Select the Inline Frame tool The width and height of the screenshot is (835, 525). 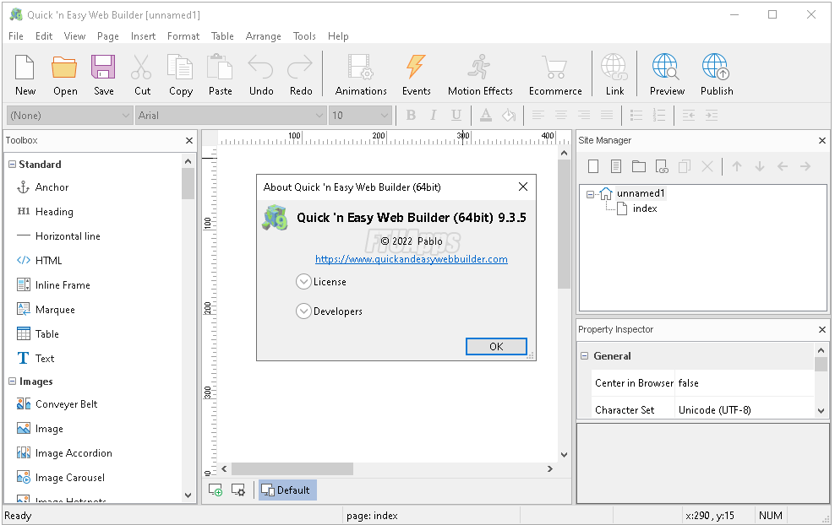[63, 285]
